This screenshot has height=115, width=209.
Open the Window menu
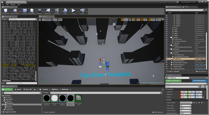[x=13, y=5]
